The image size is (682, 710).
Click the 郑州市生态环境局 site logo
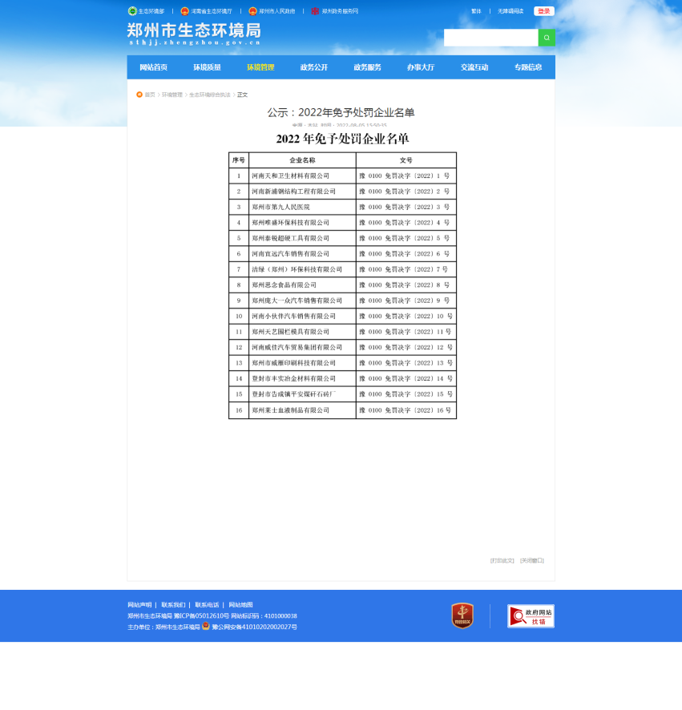coord(194,34)
